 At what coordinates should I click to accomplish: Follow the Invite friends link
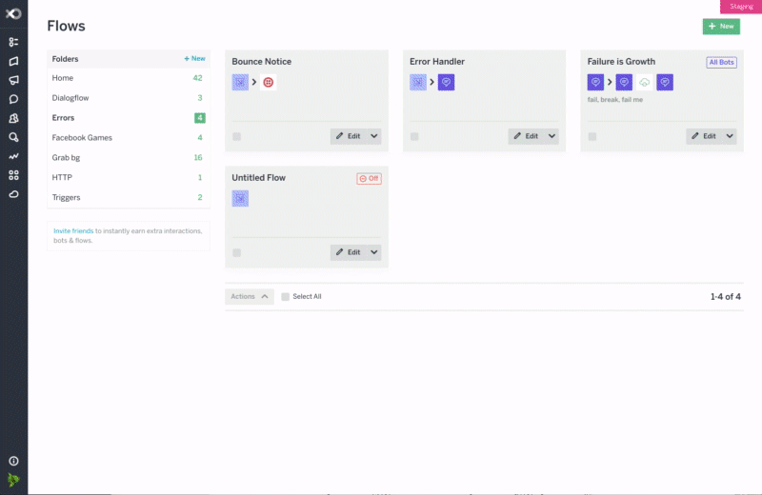(73, 230)
